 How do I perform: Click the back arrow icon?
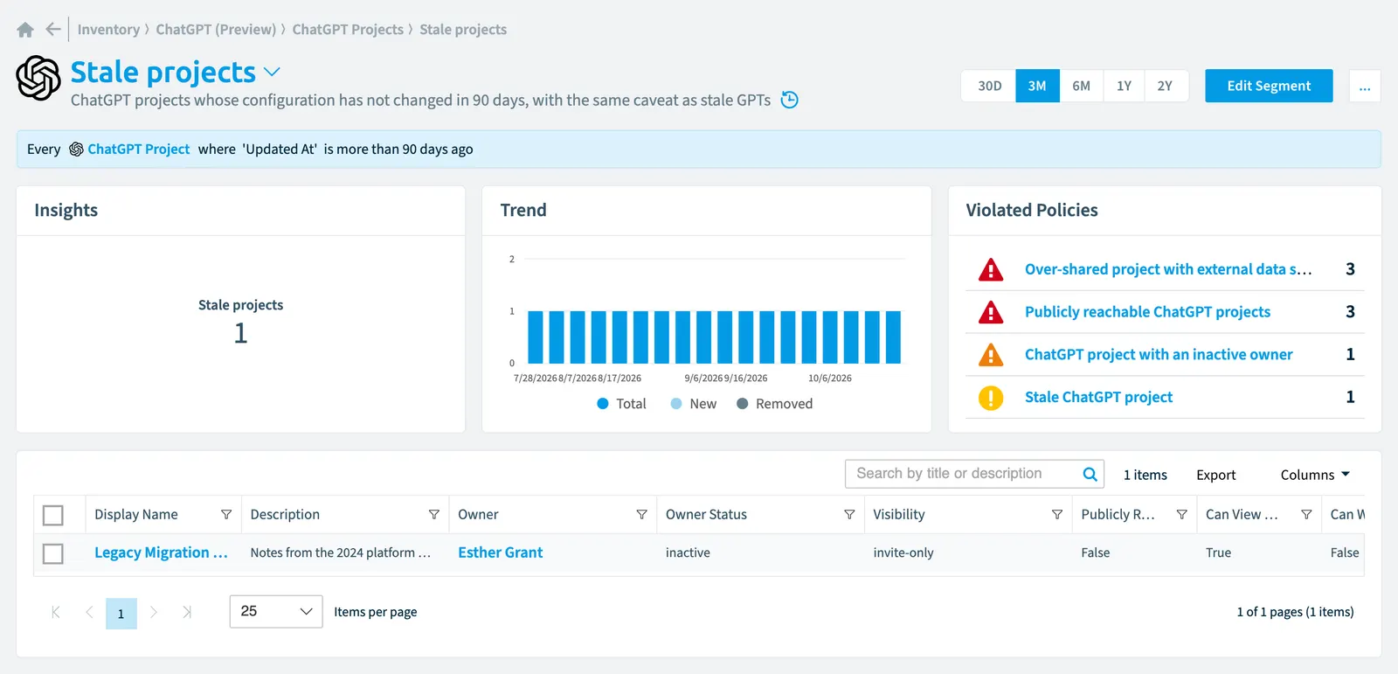(53, 30)
